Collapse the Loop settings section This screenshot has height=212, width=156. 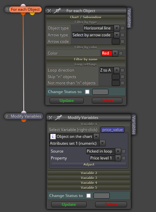(86, 64)
